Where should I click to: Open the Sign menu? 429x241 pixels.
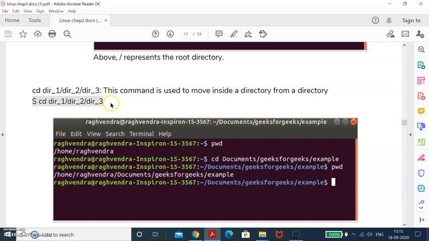[40, 11]
